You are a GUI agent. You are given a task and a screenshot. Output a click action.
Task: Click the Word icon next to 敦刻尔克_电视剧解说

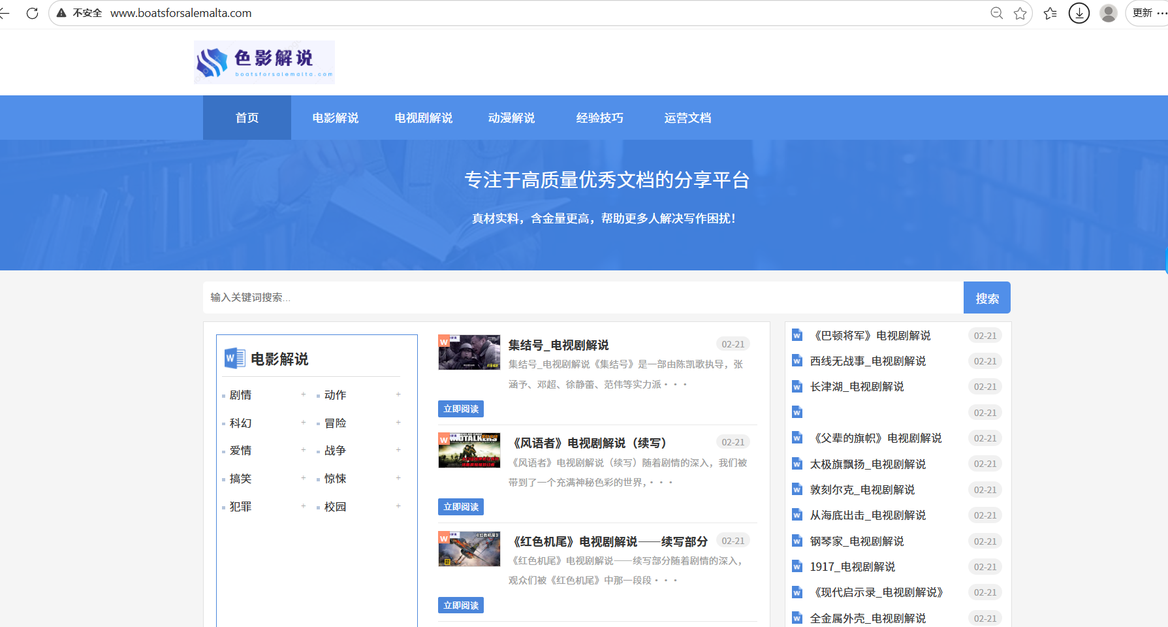click(x=797, y=489)
